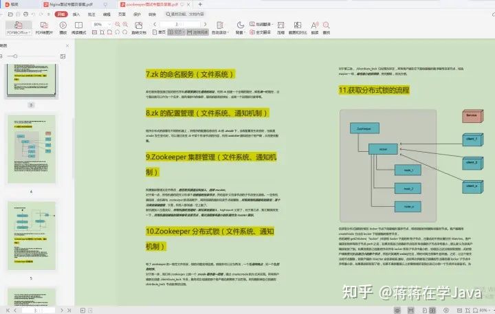Click the thumbnail enlarge image icon in sidebar
This screenshot has width=495, height=314.
point(63,56)
